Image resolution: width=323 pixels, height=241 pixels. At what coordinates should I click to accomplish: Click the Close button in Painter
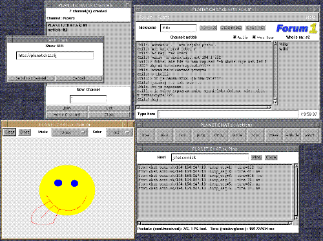click(25, 132)
